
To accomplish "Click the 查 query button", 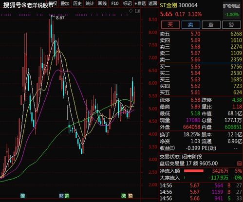I will (211, 25).
